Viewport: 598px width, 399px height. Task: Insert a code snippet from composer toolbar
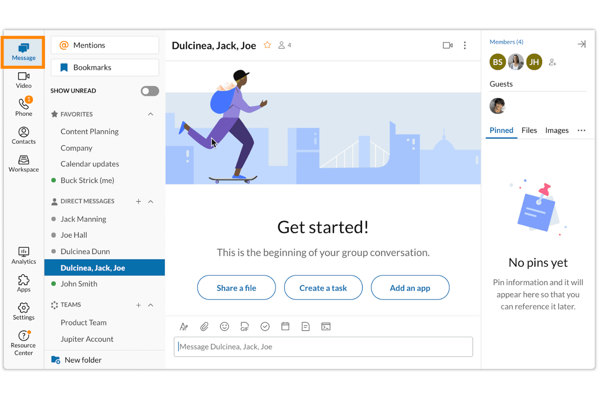point(326,326)
